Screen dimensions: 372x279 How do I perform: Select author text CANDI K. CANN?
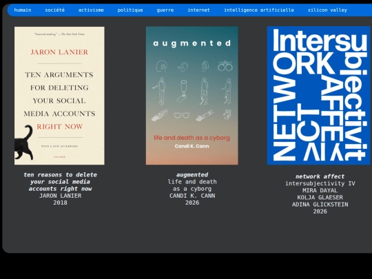[192, 196]
